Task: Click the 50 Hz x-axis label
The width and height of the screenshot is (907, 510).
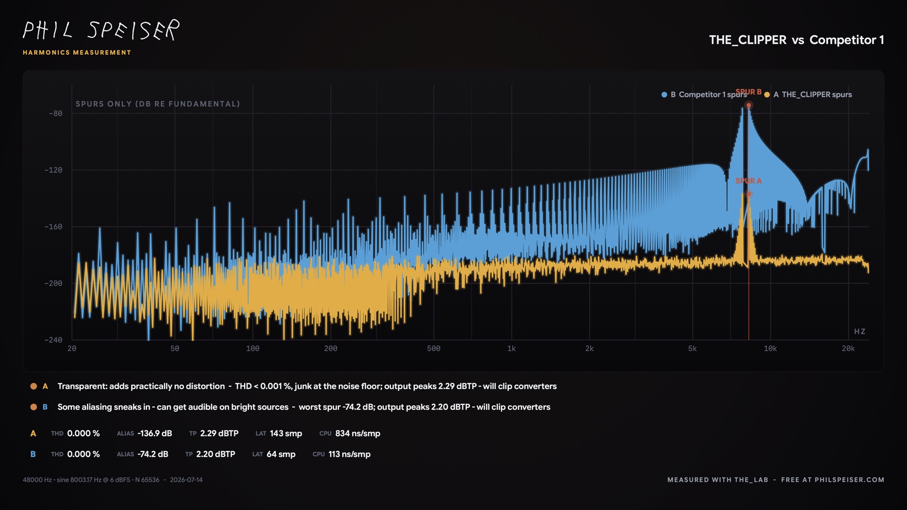Action: tap(175, 348)
